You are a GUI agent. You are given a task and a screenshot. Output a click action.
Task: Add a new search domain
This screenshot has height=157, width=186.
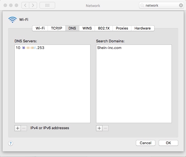(x=99, y=128)
